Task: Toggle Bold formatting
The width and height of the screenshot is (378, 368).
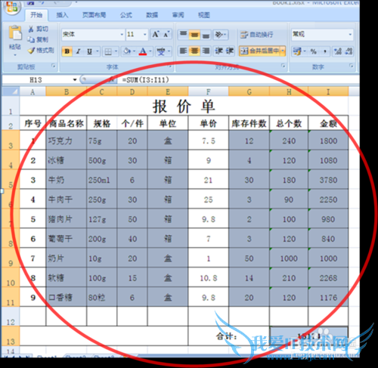Action: coord(67,51)
